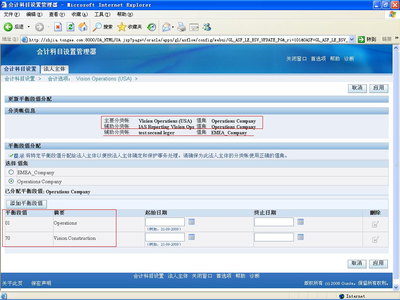This screenshot has height=300, width=400.
Task: Click the Go (转到) green arrow button
Action: tap(361, 39)
